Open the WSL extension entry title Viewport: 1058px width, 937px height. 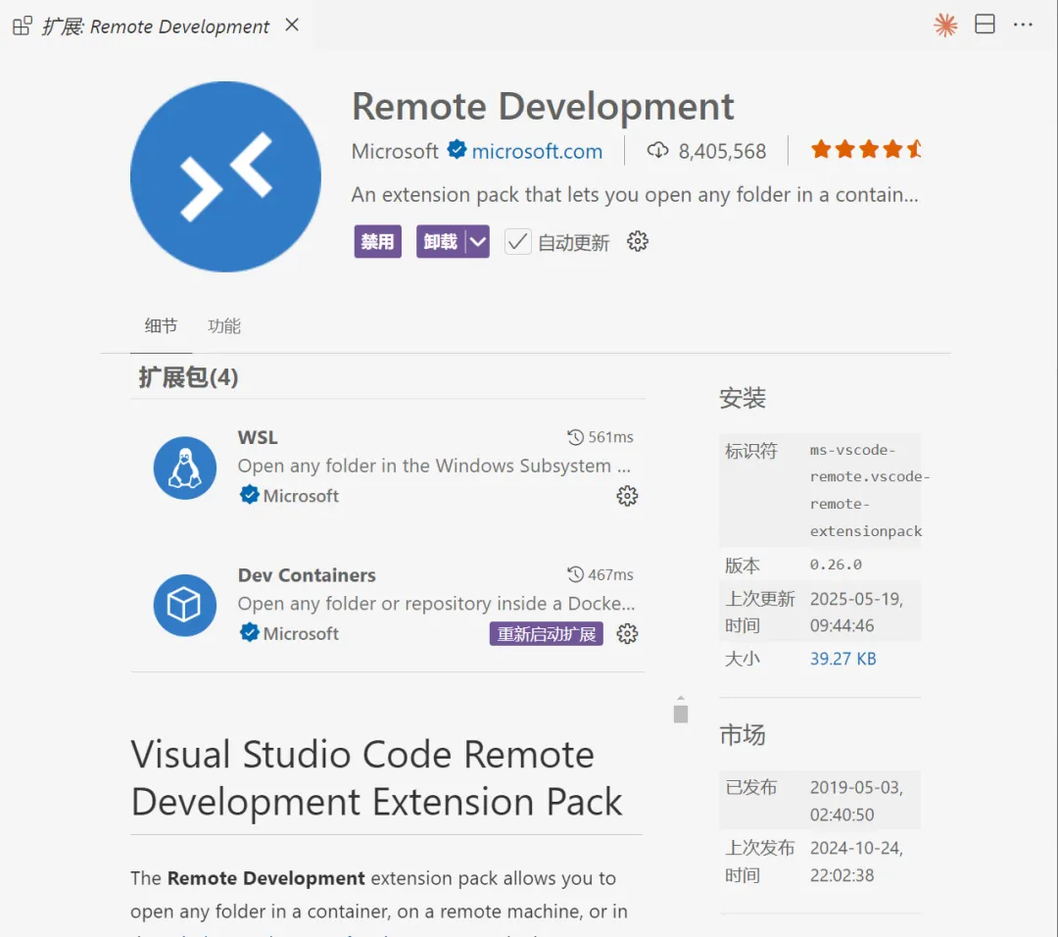[x=258, y=437]
